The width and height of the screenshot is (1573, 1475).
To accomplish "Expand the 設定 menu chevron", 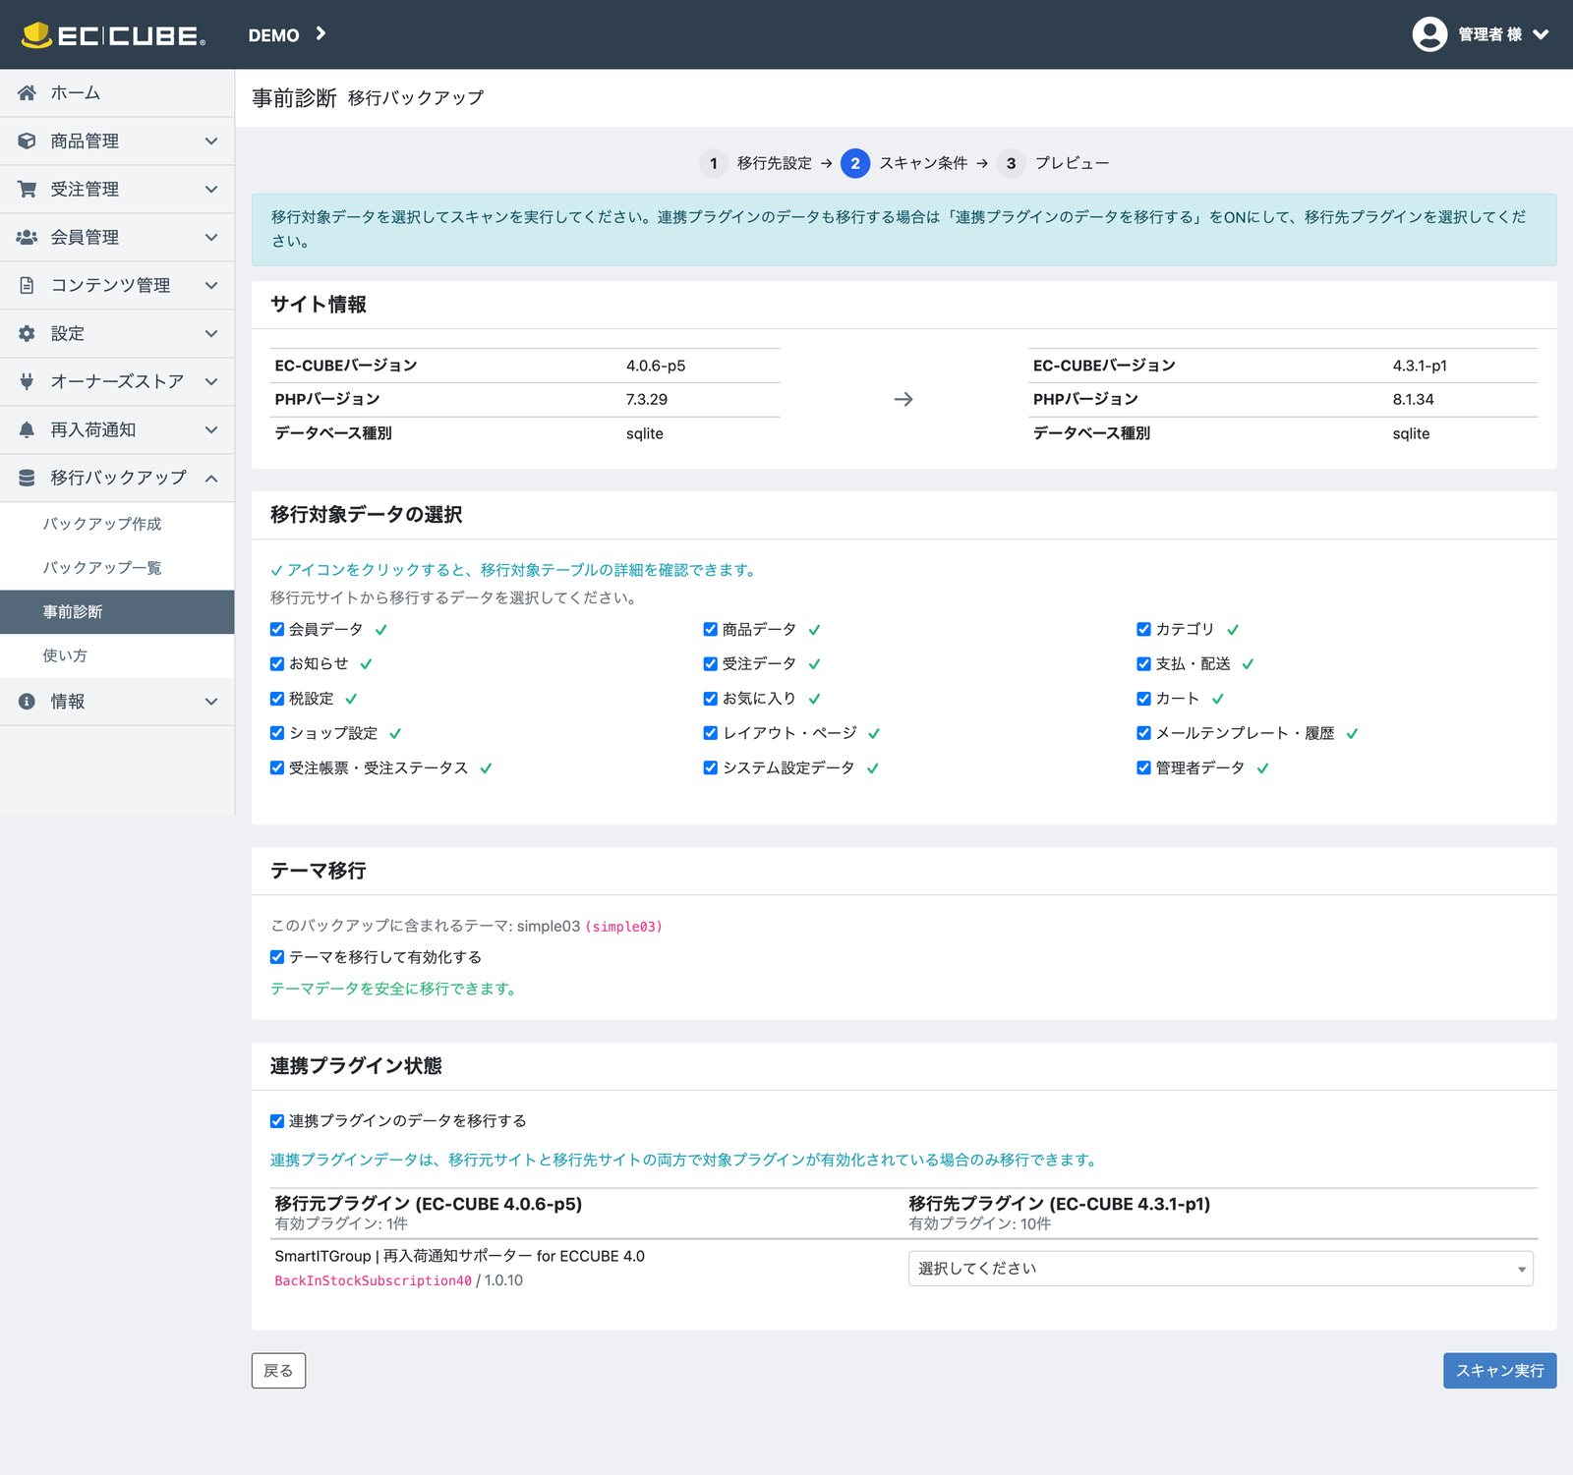I will 211,333.
